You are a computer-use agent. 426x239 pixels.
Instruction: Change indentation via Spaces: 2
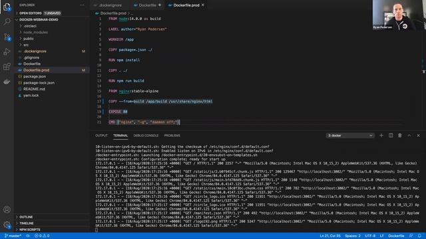(353, 236)
